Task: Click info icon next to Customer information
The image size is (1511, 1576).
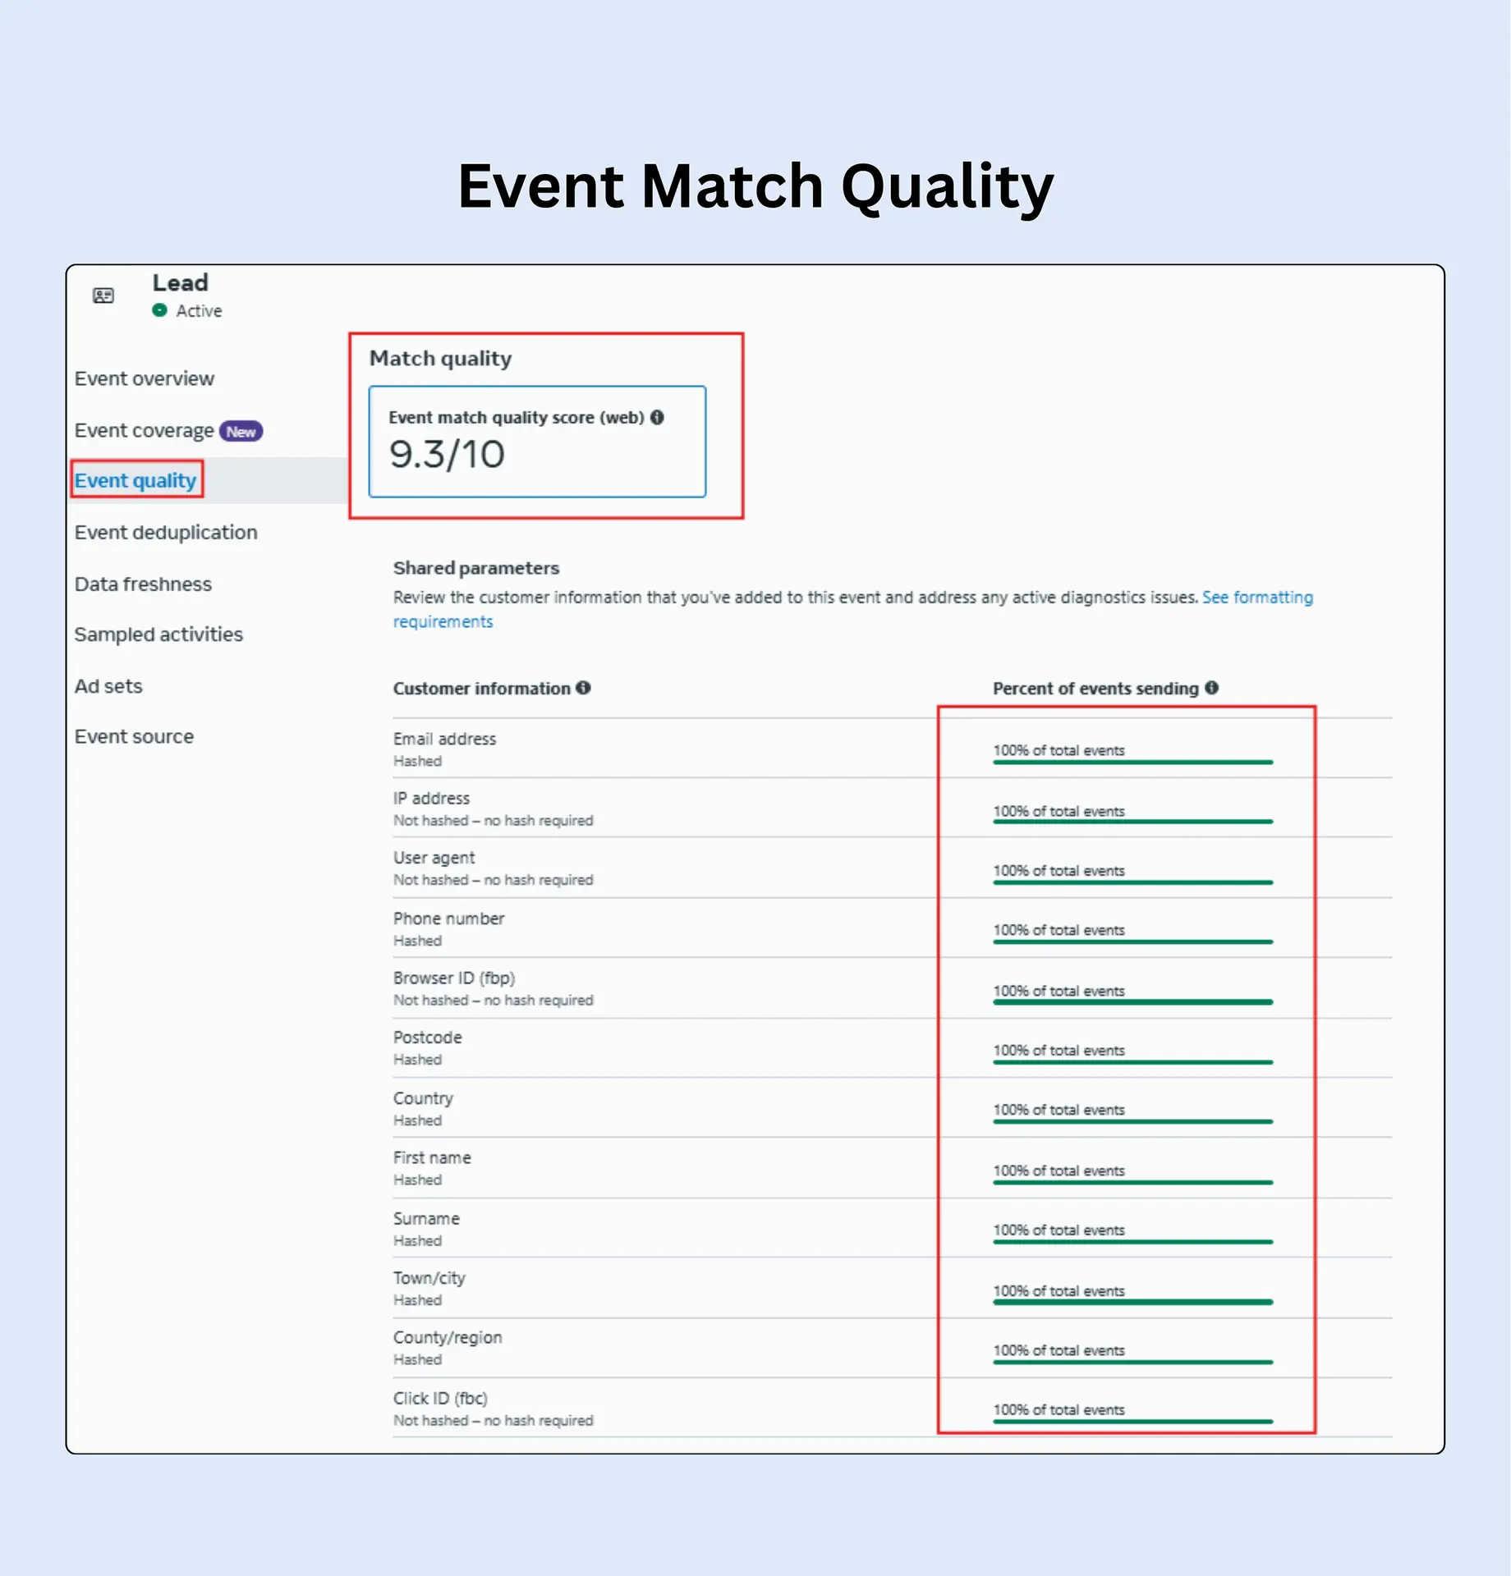Action: click(583, 688)
